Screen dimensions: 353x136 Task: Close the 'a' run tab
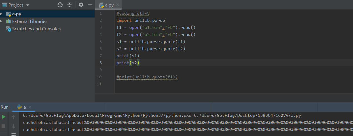pos(30,107)
